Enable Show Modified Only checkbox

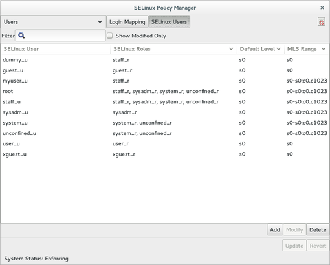tap(110, 36)
